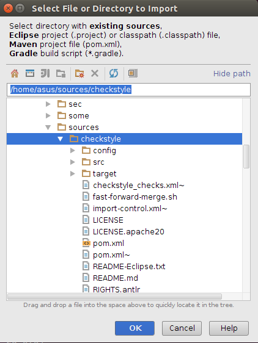Screen dimensions: 258x343
Task: Click the path input field
Action: pyautogui.click(x=128, y=90)
